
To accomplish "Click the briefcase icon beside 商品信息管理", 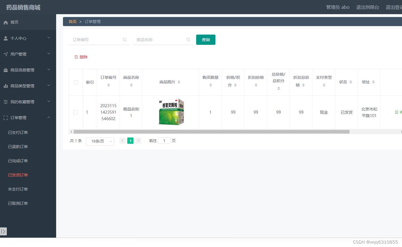I will (x=6, y=70).
